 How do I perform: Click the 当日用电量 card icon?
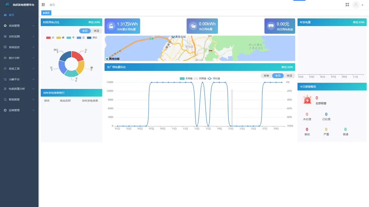pos(193,26)
